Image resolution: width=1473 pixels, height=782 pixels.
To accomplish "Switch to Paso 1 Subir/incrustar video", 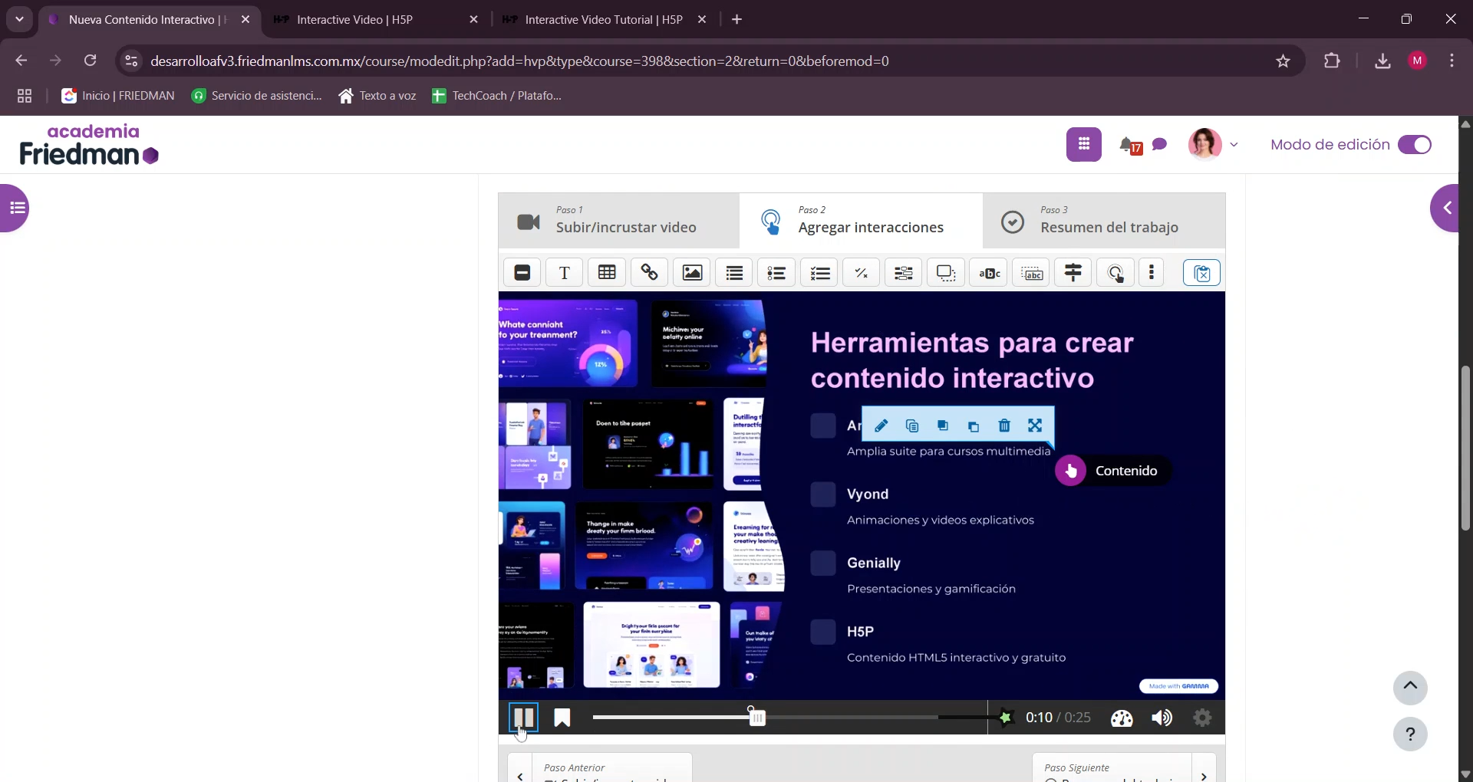I will pyautogui.click(x=619, y=221).
